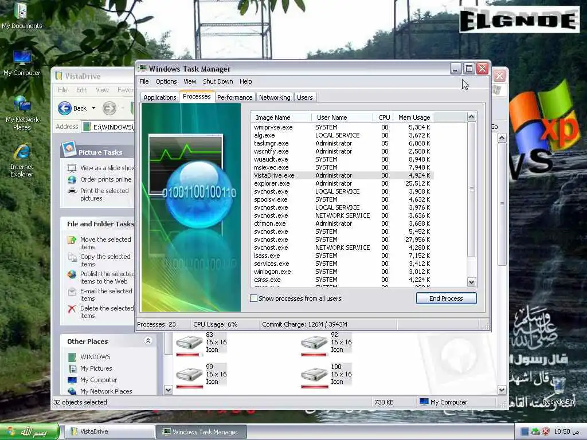Click My Network Places link in Other Places
This screenshot has height=440, width=587.
tap(106, 391)
